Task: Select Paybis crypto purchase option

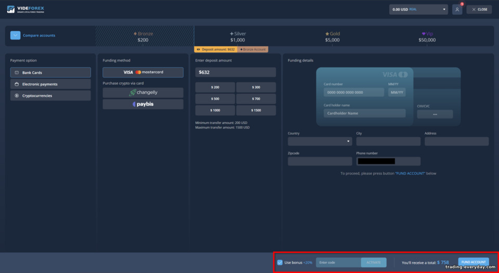Action: tap(143, 104)
